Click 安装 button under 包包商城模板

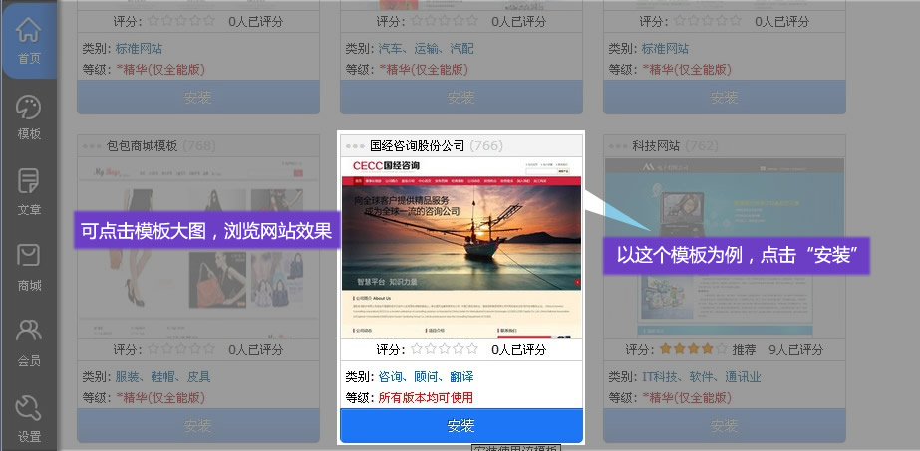[x=197, y=426]
